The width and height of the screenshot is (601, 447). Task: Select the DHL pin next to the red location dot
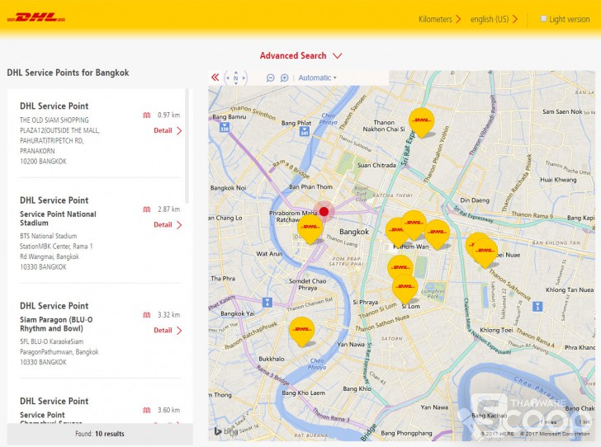(310, 228)
